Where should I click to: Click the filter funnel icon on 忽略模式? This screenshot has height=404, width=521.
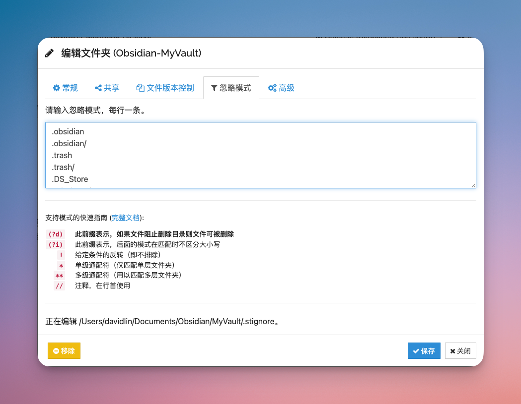coord(214,88)
